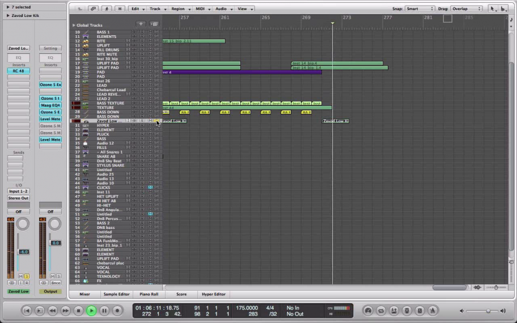Unmute the CLICKS track
Image resolution: width=517 pixels, height=323 pixels.
pos(150,187)
